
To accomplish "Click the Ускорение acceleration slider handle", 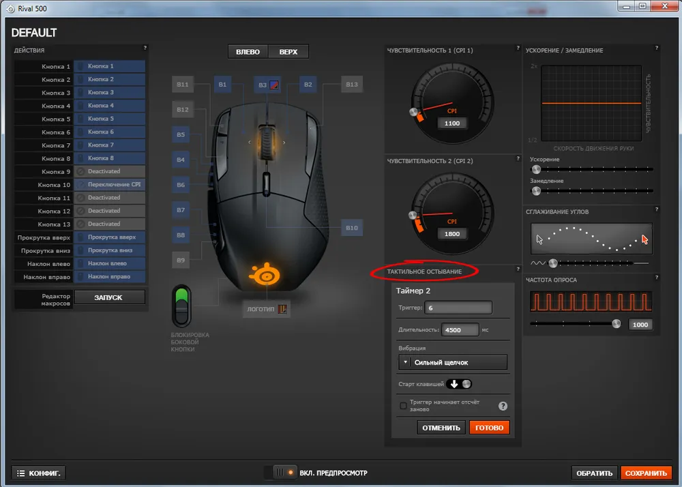I will click(536, 169).
